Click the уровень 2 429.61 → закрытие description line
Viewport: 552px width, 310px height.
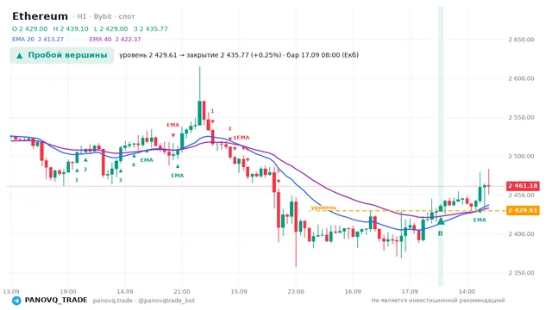[239, 55]
